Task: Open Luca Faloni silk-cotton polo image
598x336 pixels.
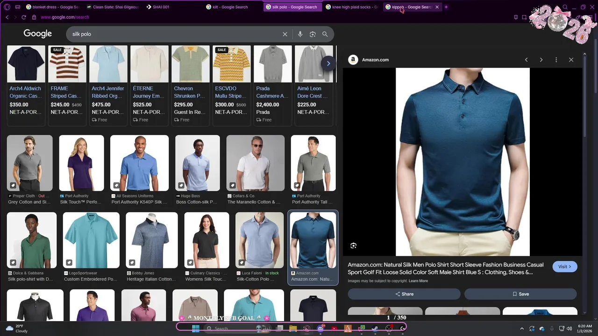Action: [260, 240]
